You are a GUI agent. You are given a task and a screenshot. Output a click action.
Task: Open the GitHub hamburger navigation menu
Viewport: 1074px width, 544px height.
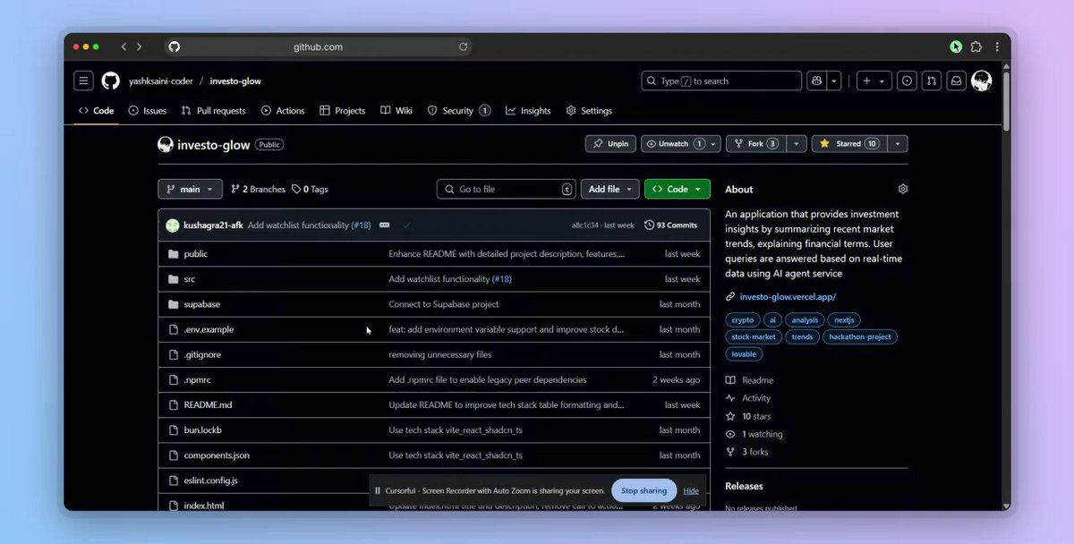(83, 81)
